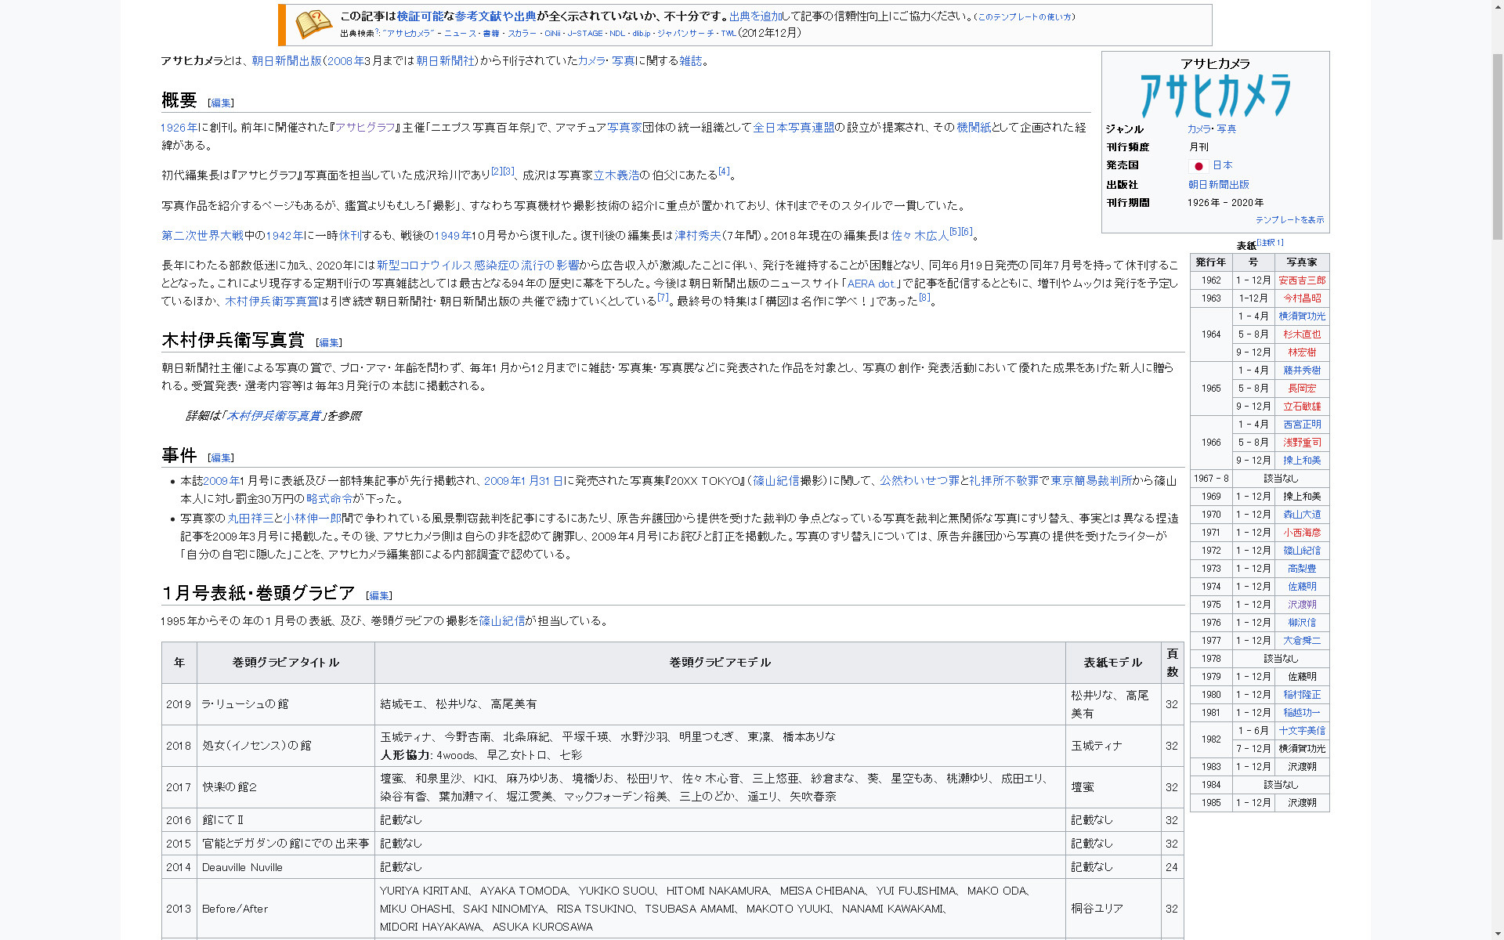Screen dimensions: 1504x940
Task: Open the 佐々木広人 link
Action: 920,236
